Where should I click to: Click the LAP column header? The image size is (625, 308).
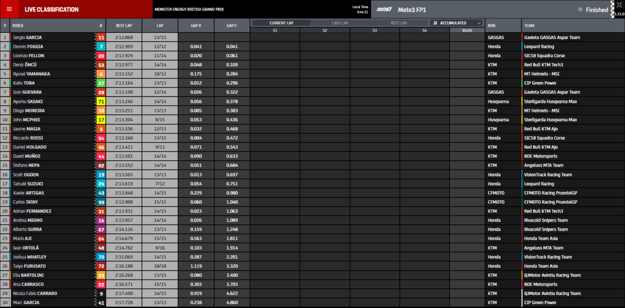click(x=160, y=25)
